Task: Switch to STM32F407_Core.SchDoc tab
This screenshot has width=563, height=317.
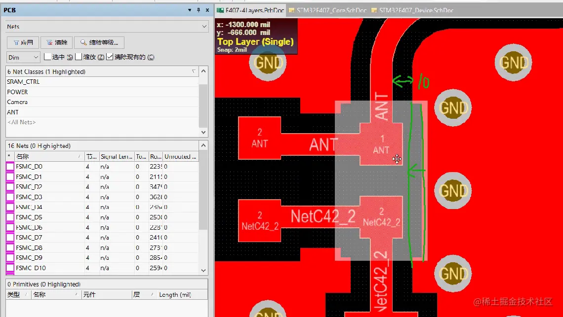Action: point(327,10)
